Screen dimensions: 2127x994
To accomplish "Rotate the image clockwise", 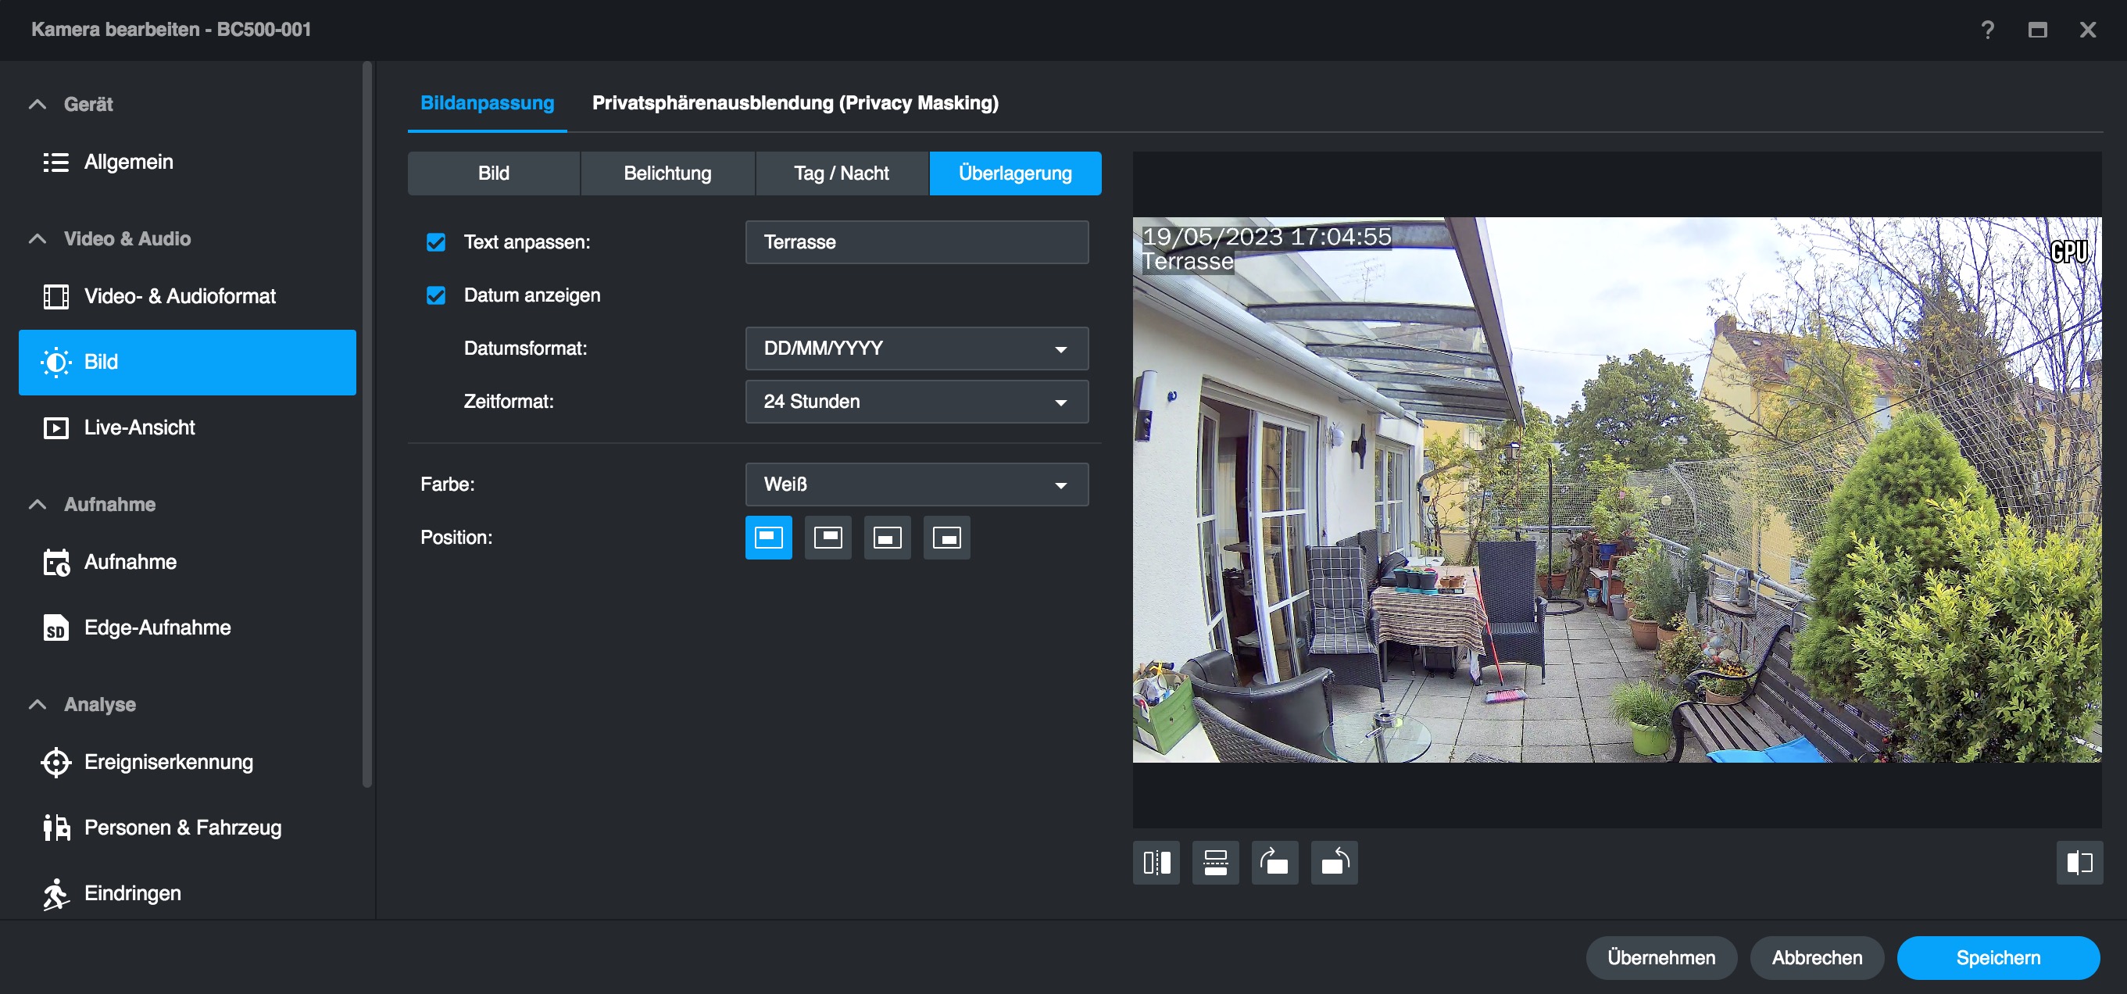I will pyautogui.click(x=1275, y=863).
